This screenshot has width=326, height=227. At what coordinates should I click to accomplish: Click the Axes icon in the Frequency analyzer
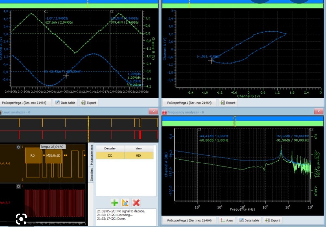click(227, 220)
